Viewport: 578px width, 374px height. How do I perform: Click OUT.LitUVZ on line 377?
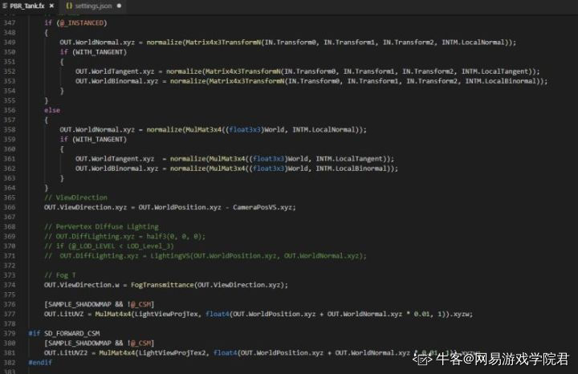pyautogui.click(x=63, y=314)
